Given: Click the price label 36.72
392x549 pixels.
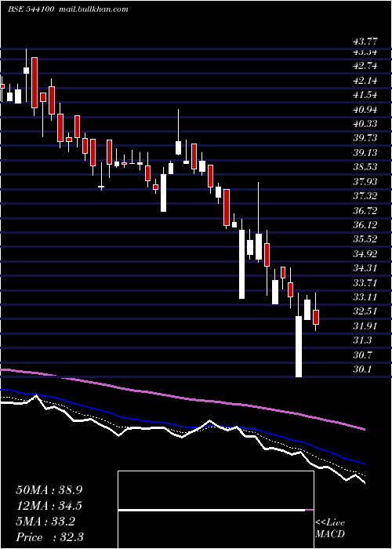Looking at the screenshot, I should tap(365, 210).
